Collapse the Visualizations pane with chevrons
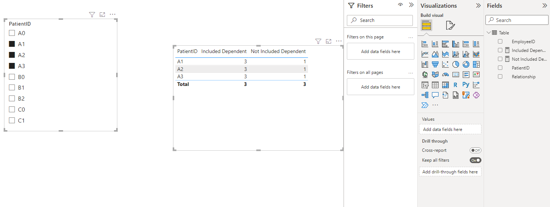This screenshot has width=550, height=207. pyautogui.click(x=478, y=5)
